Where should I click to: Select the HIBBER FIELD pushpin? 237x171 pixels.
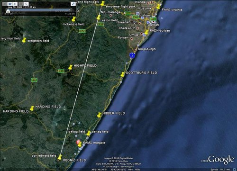[99, 115]
